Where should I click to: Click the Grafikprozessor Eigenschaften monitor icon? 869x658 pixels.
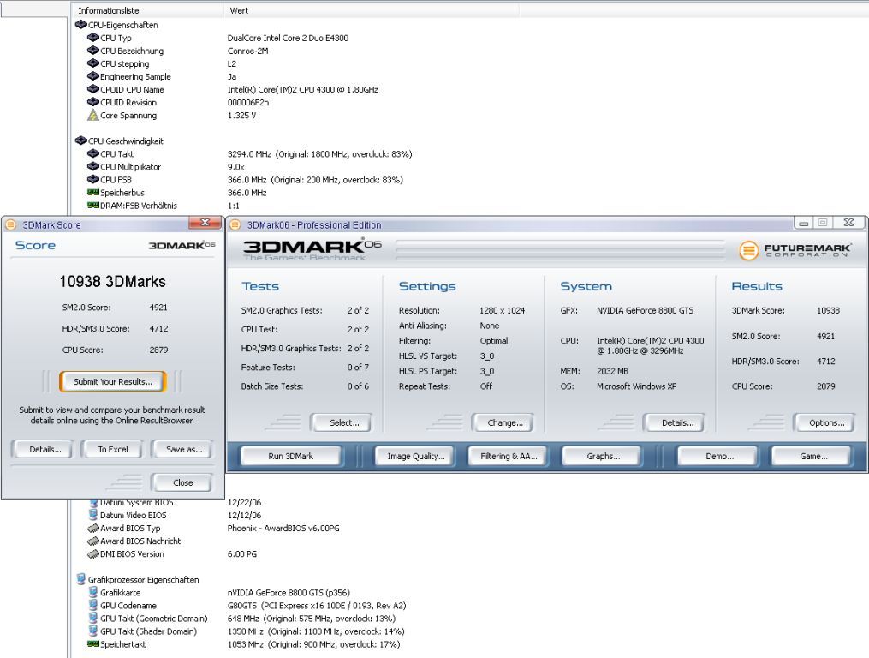click(81, 579)
